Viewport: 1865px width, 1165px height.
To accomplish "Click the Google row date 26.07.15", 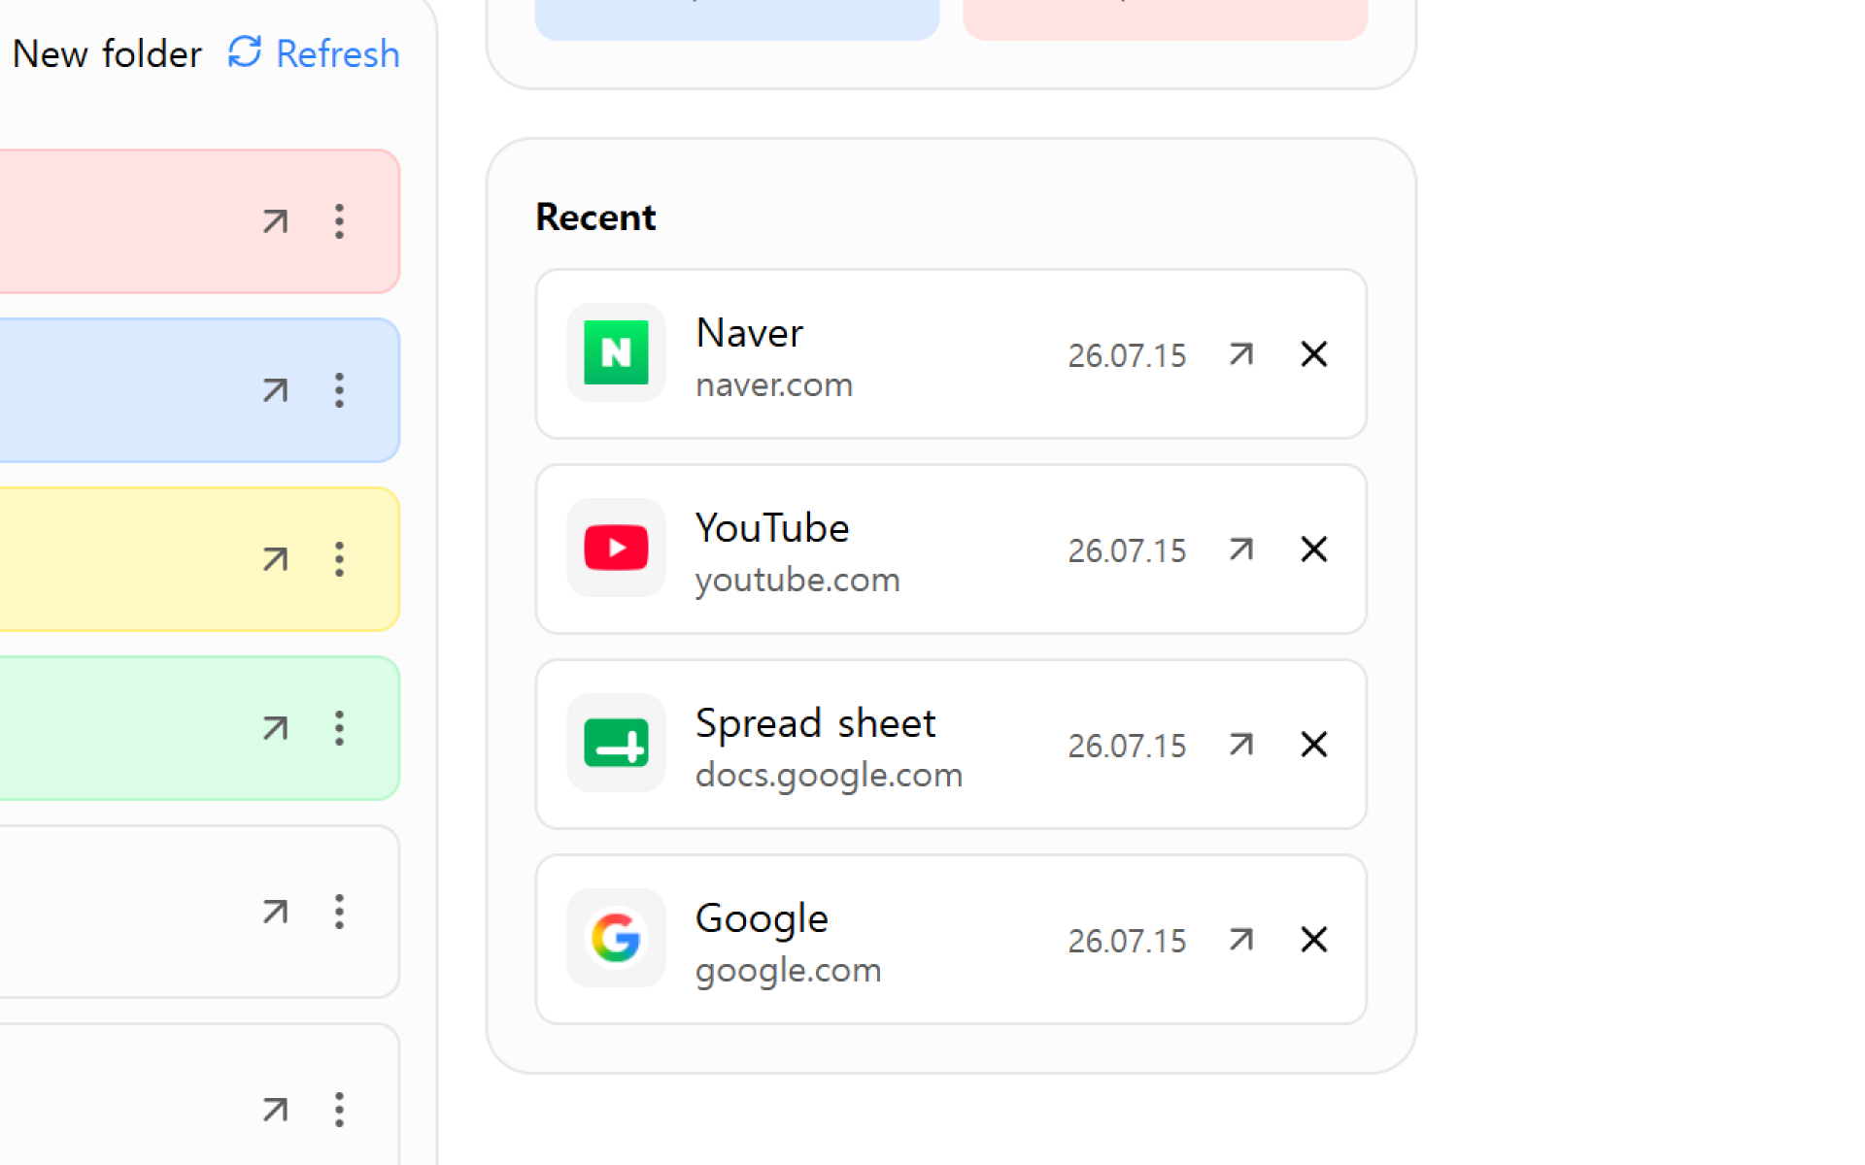I will 1127,941.
